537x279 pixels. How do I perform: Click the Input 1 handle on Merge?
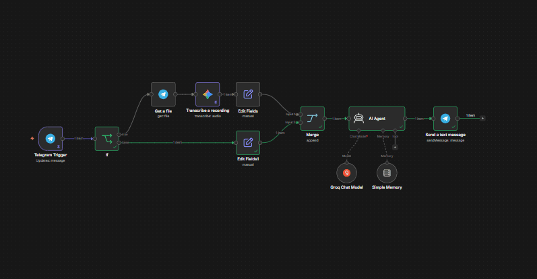click(x=301, y=115)
